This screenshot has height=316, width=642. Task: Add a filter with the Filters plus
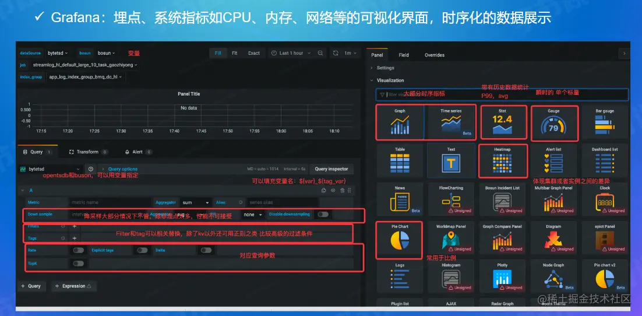[x=75, y=226]
